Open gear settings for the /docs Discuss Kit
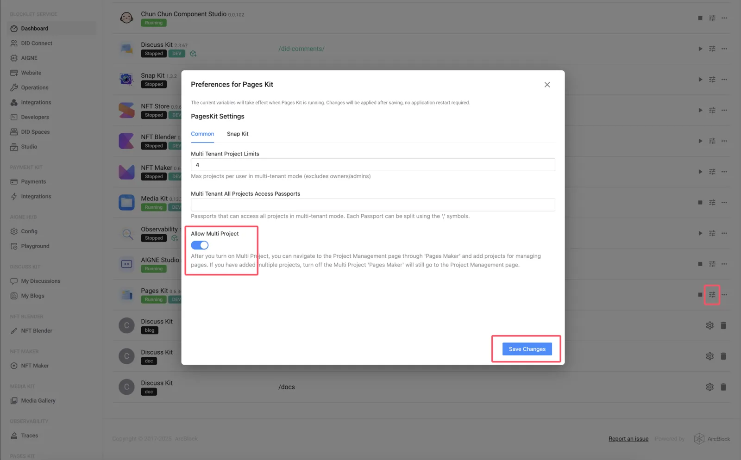The height and width of the screenshot is (460, 741). 710,387
